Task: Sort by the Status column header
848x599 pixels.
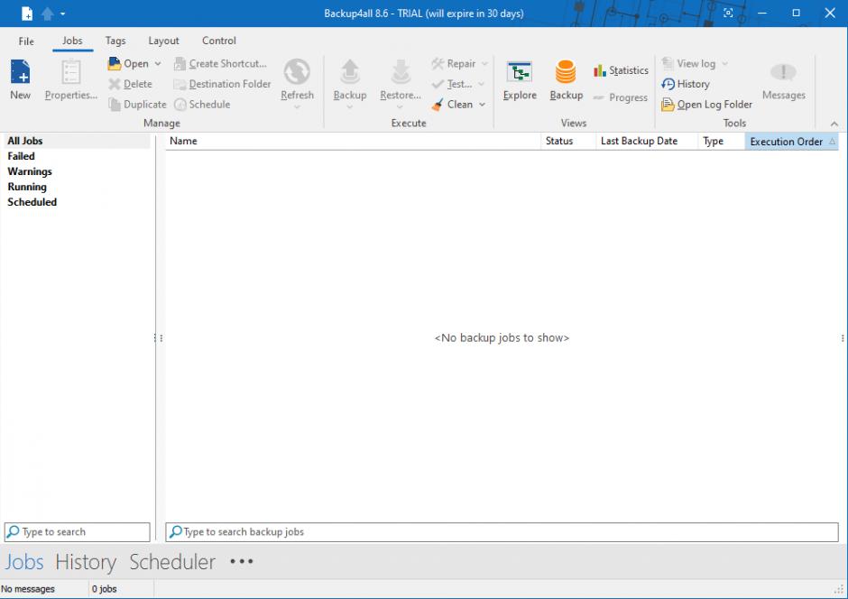Action: point(568,141)
